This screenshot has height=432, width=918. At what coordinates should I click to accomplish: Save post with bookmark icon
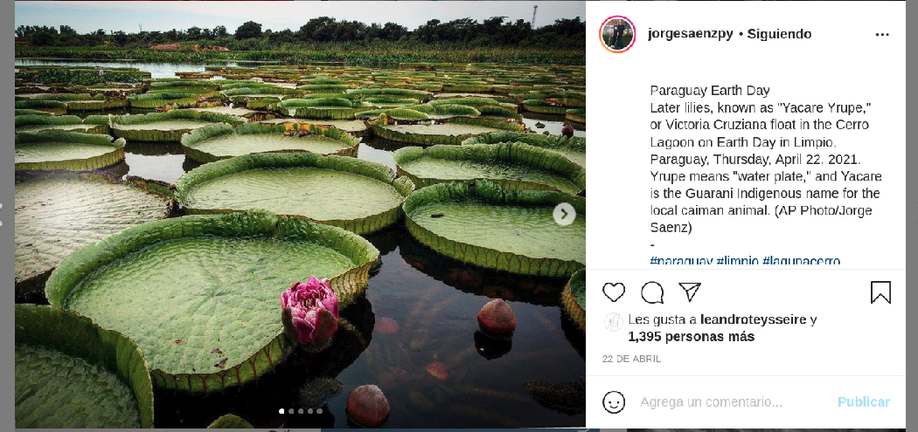pos(880,292)
